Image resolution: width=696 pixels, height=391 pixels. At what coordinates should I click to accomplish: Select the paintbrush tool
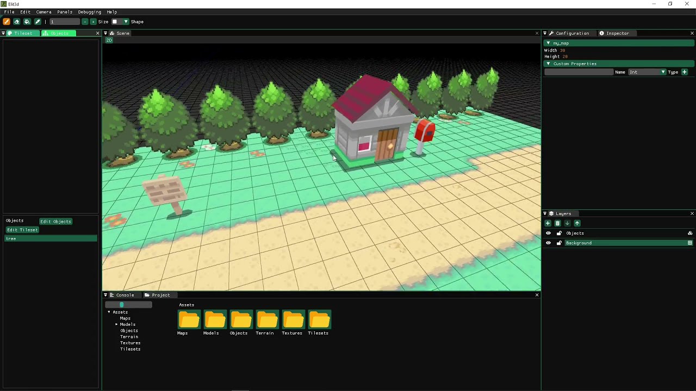(x=7, y=22)
